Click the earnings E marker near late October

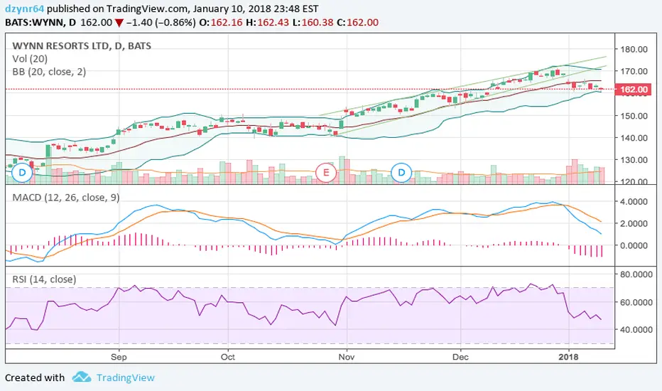click(326, 173)
